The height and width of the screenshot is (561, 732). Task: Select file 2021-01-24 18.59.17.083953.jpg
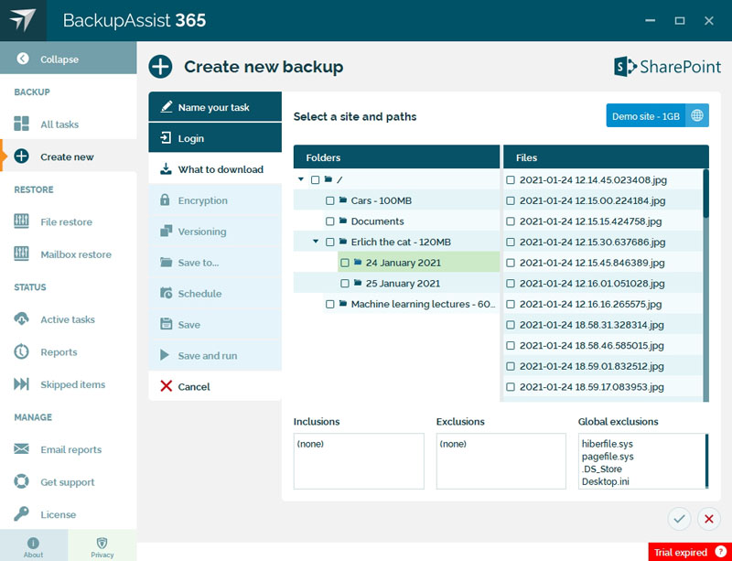[591, 387]
